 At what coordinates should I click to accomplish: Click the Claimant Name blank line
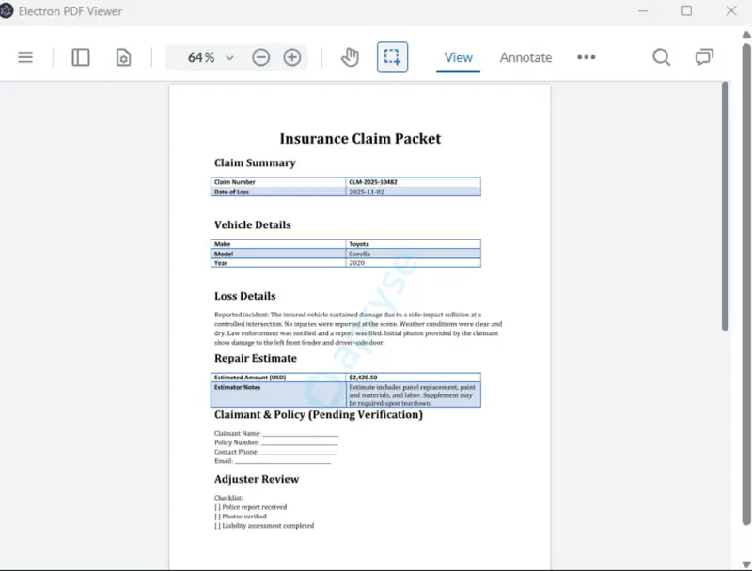coord(301,435)
